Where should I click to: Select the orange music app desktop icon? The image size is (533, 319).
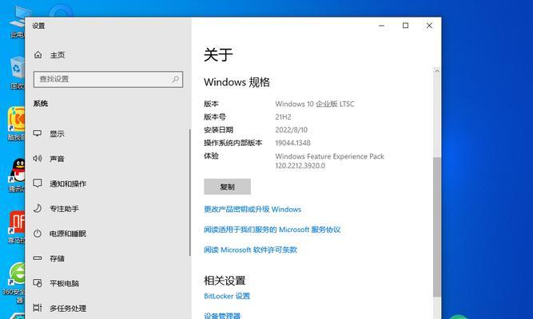(16, 124)
